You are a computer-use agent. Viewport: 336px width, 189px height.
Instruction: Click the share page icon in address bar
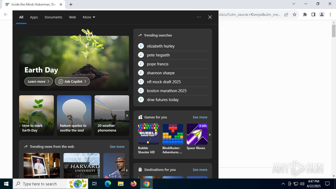coord(286,14)
